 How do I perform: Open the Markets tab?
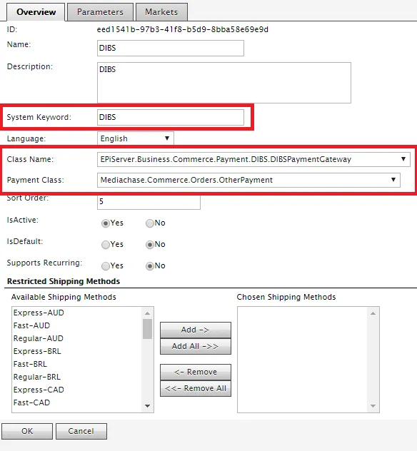(161, 12)
